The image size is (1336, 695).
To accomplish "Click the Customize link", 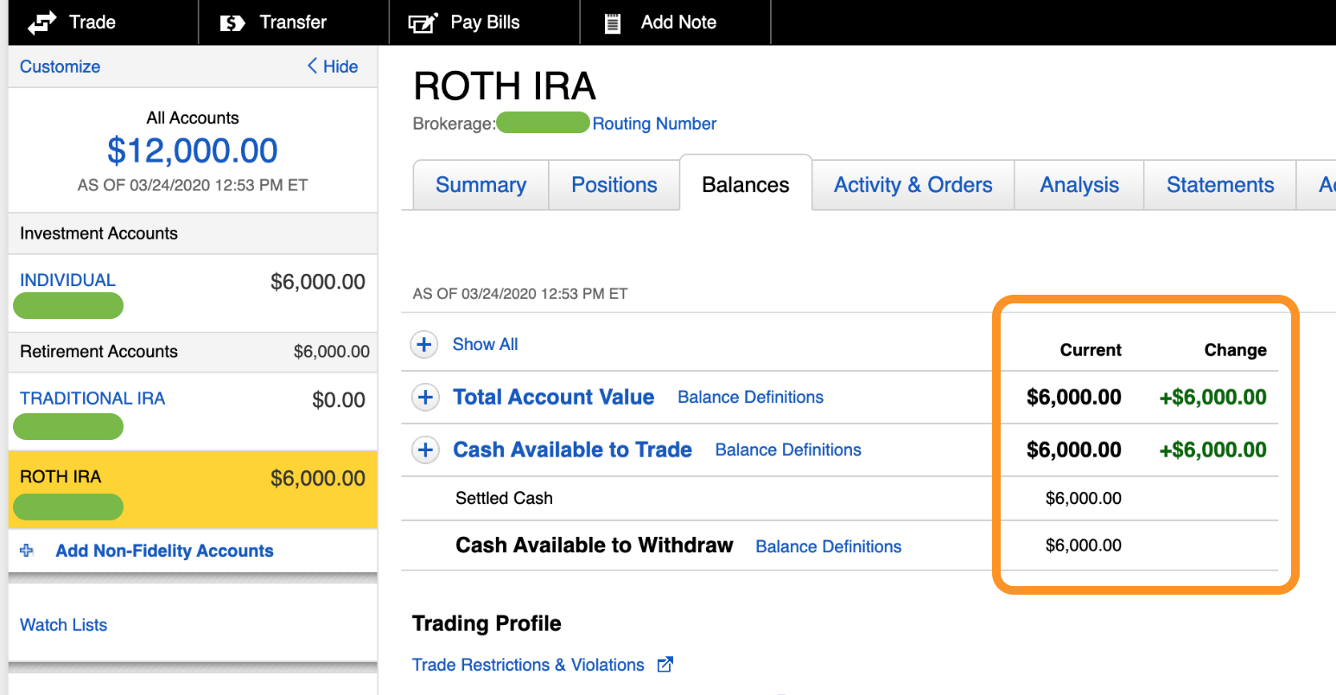I will point(59,66).
